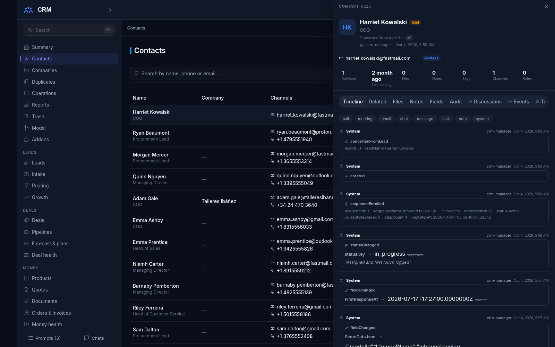Open Products in Money section
The image size is (555, 347).
pos(69,278)
